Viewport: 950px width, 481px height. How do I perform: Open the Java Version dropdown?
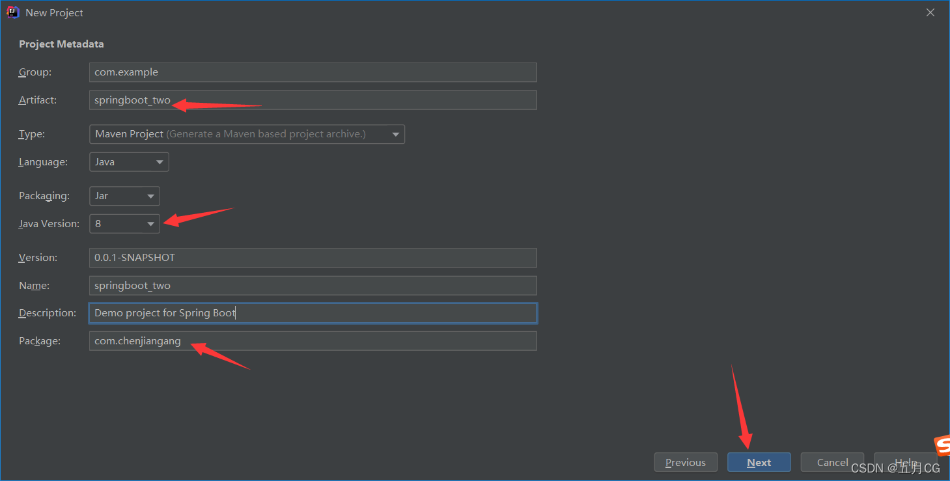pyautogui.click(x=124, y=224)
